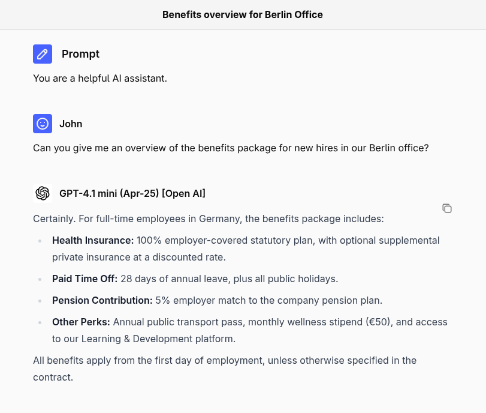Click the 'Certainly. For full-time employees' intro line
Screen dimensions: 486x413
[208, 219]
